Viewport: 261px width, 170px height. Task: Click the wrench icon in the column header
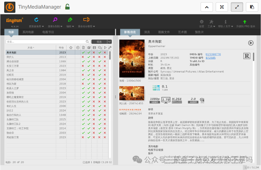[x=110, y=48]
